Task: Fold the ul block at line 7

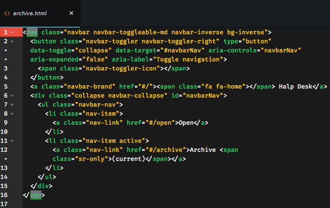Action: pos(12,105)
